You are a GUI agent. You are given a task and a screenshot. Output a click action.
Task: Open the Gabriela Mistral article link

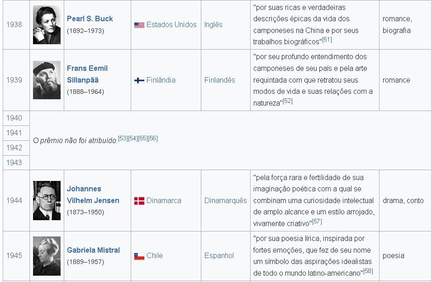coord(93,250)
